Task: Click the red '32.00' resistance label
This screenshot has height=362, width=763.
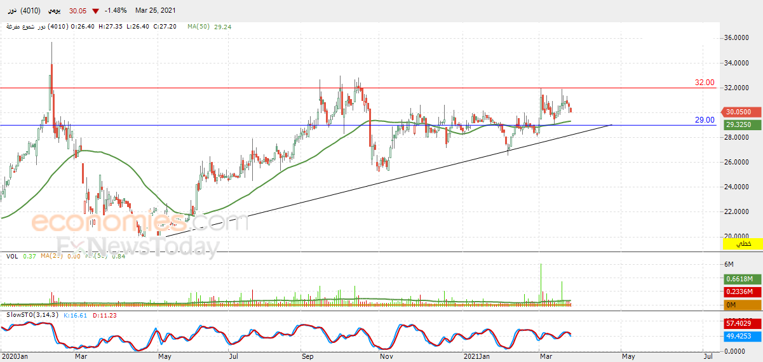Action: coord(705,83)
